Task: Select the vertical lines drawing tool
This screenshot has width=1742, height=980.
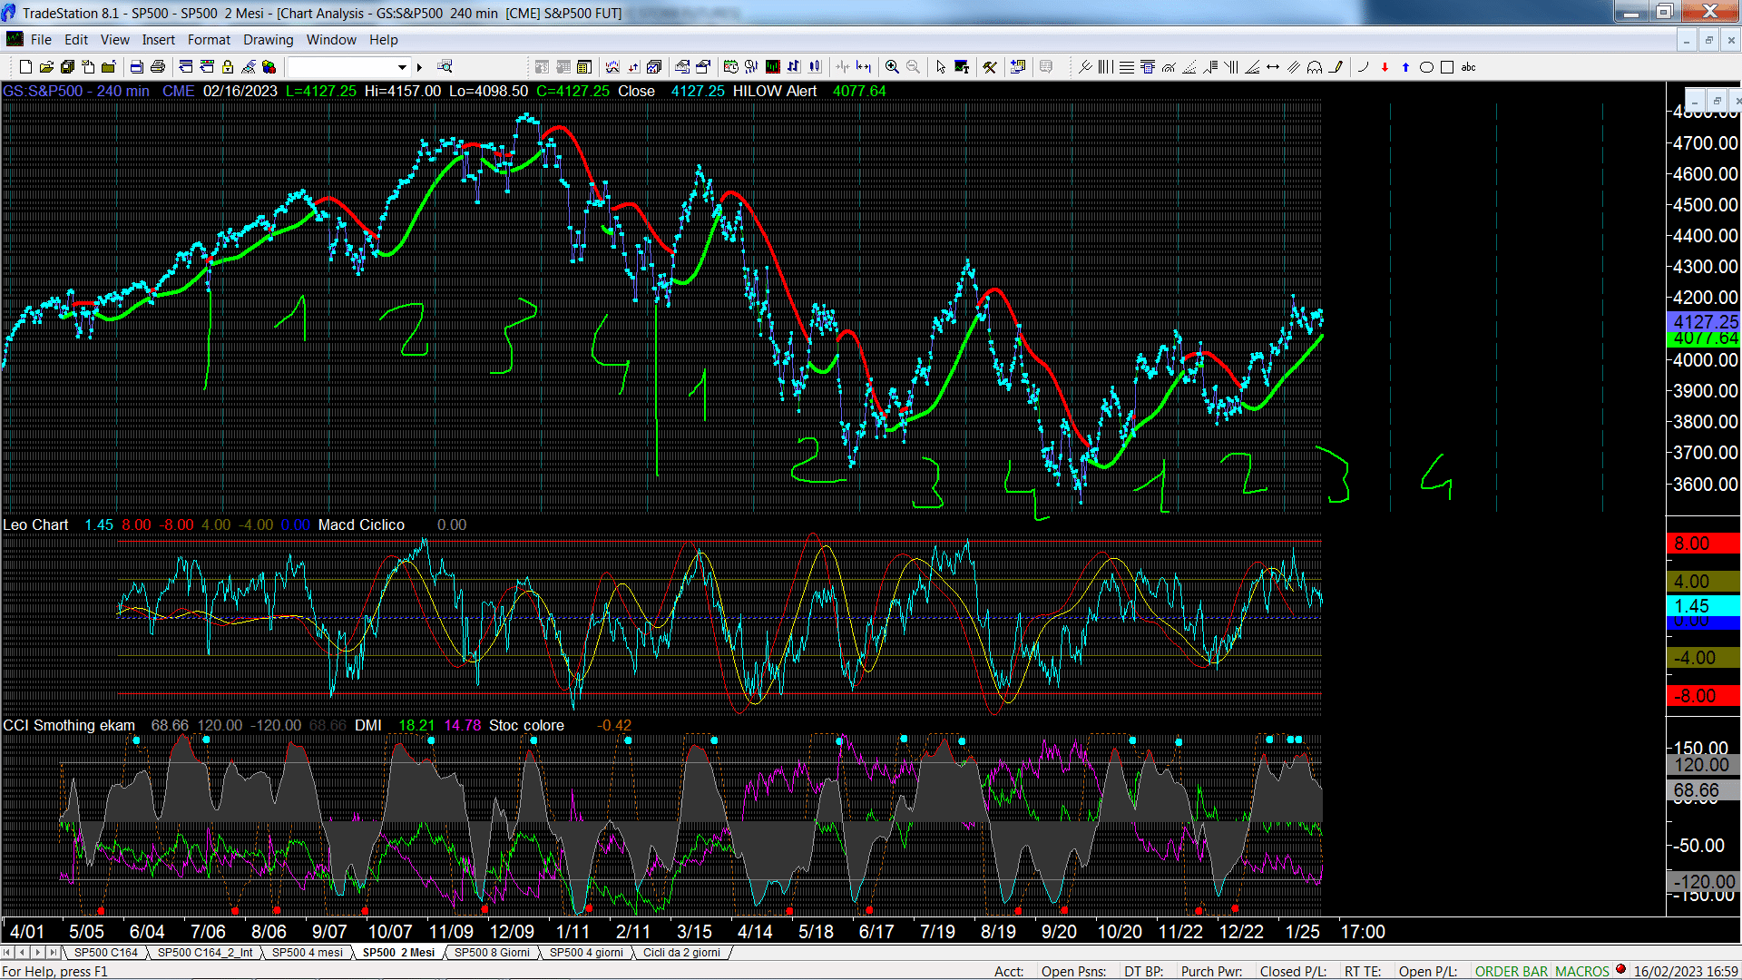Action: pos(1105,67)
